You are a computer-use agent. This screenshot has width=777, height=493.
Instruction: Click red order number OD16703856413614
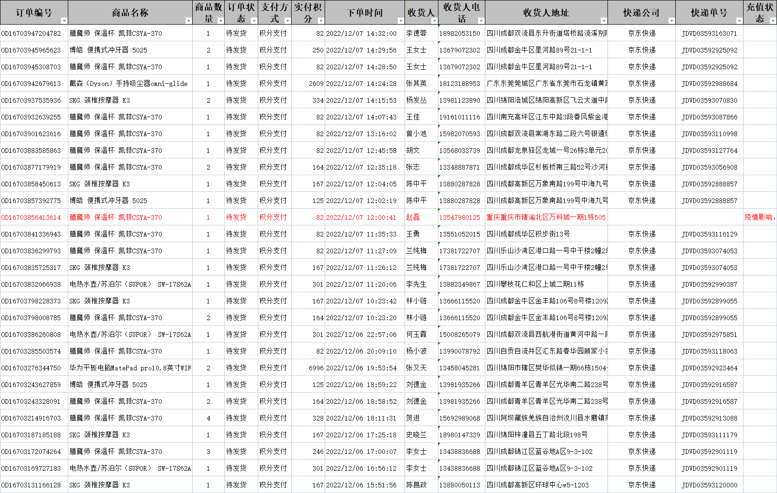click(x=31, y=217)
